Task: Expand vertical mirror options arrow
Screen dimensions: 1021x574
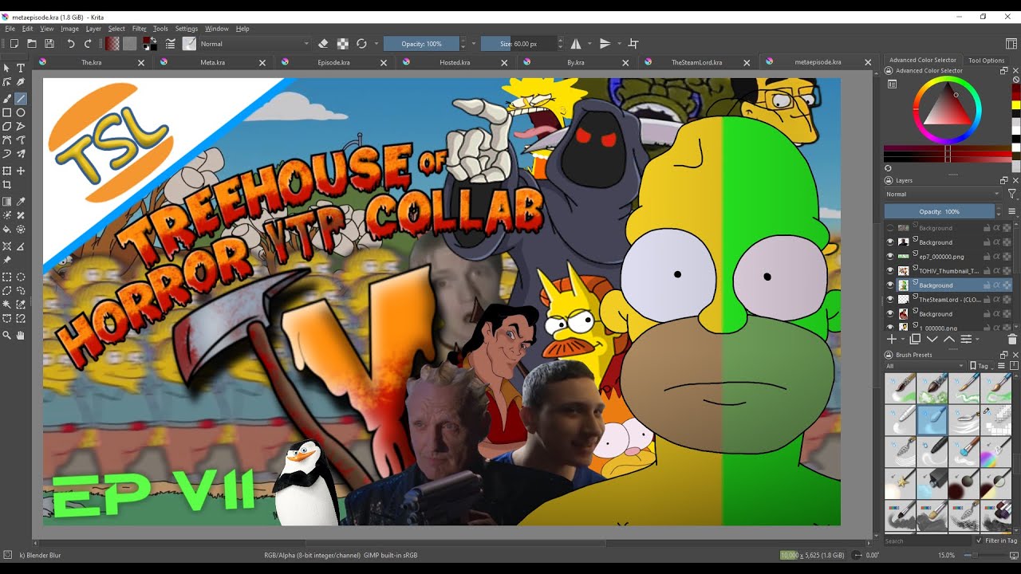Action: 619,44
